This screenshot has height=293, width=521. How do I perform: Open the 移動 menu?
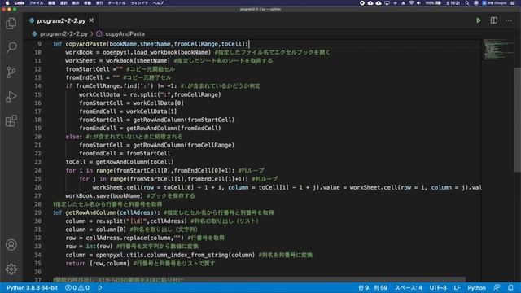click(87, 3)
